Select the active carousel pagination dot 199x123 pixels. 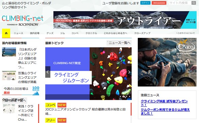pos(123,97)
